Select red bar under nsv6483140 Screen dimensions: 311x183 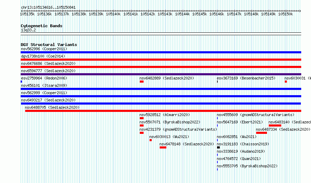tap(275, 125)
